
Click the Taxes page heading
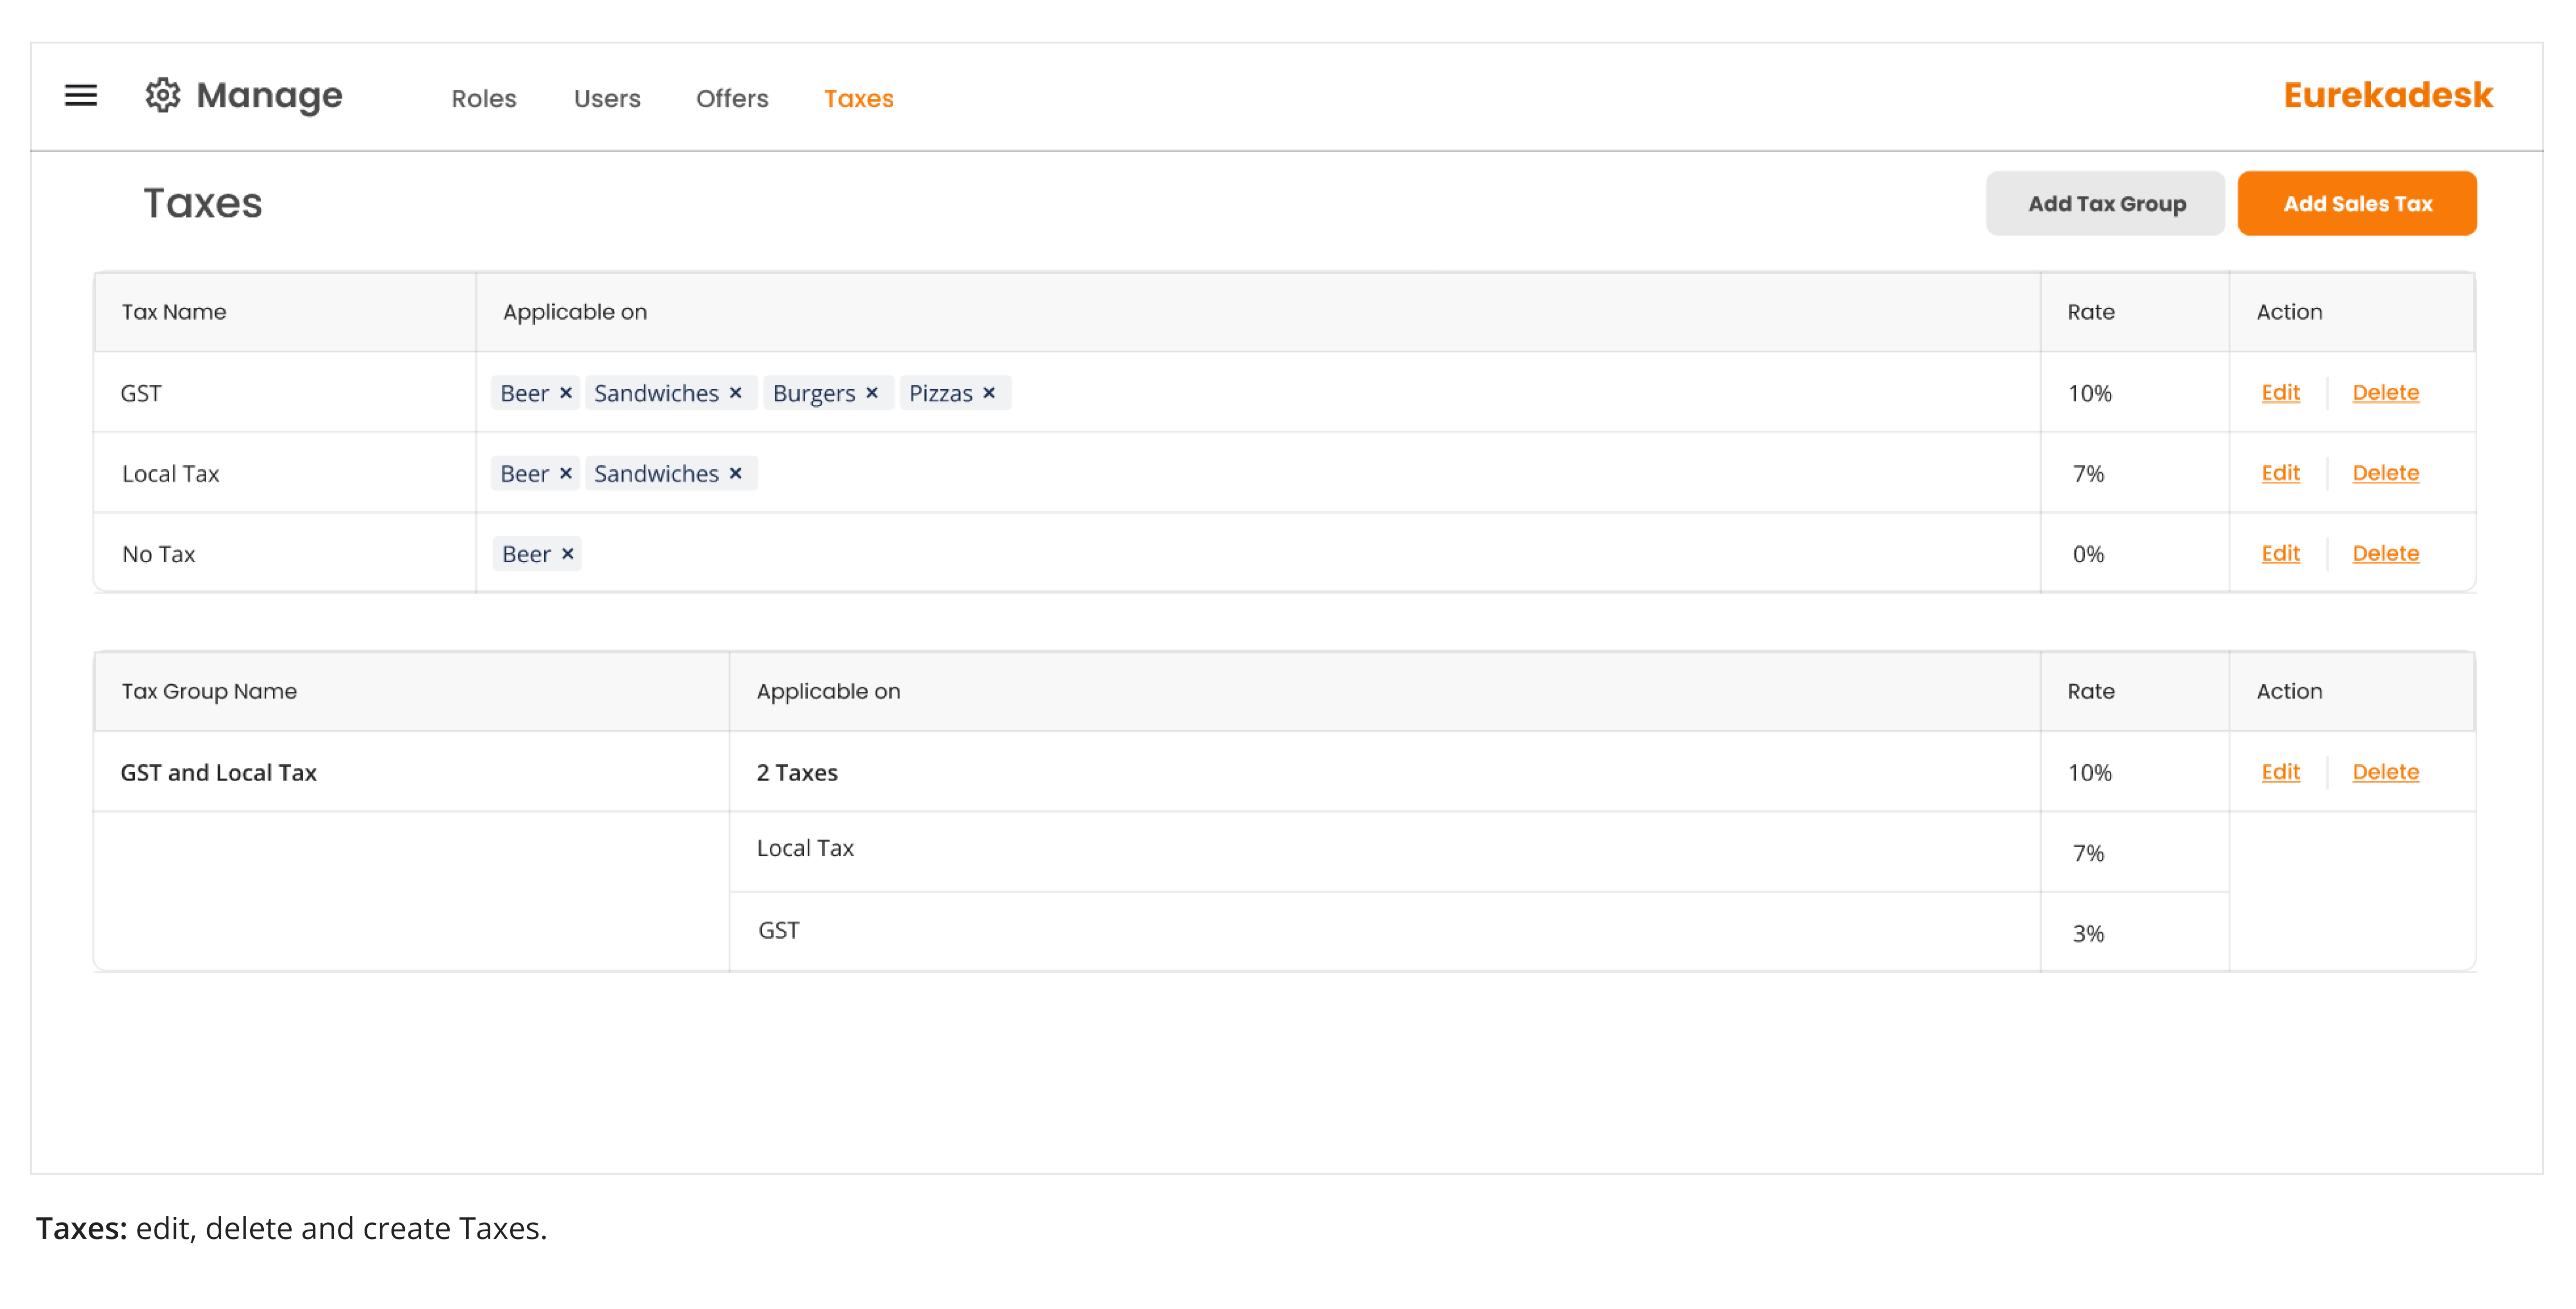tap(203, 203)
